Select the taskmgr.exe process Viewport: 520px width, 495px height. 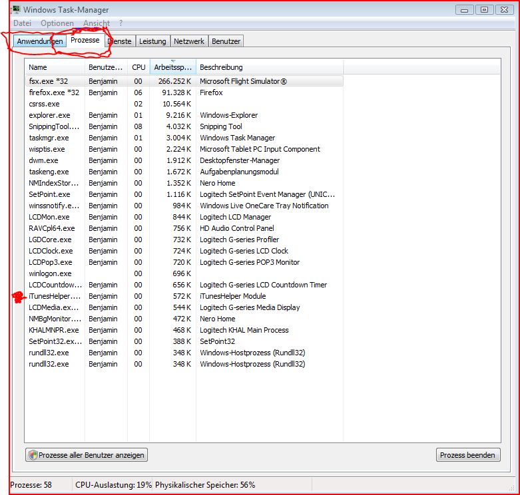coord(184,138)
